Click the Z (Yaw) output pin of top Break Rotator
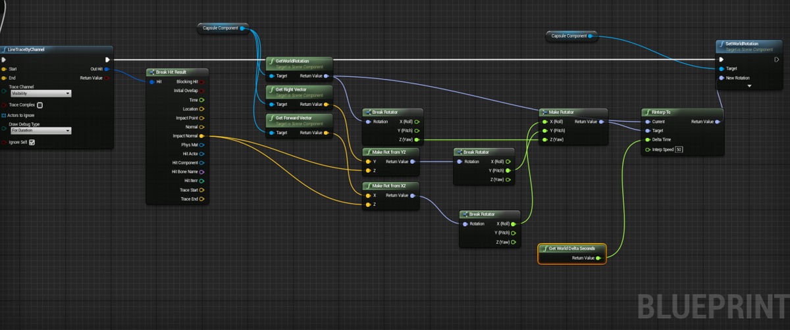This screenshot has height=330, width=790. pos(416,139)
